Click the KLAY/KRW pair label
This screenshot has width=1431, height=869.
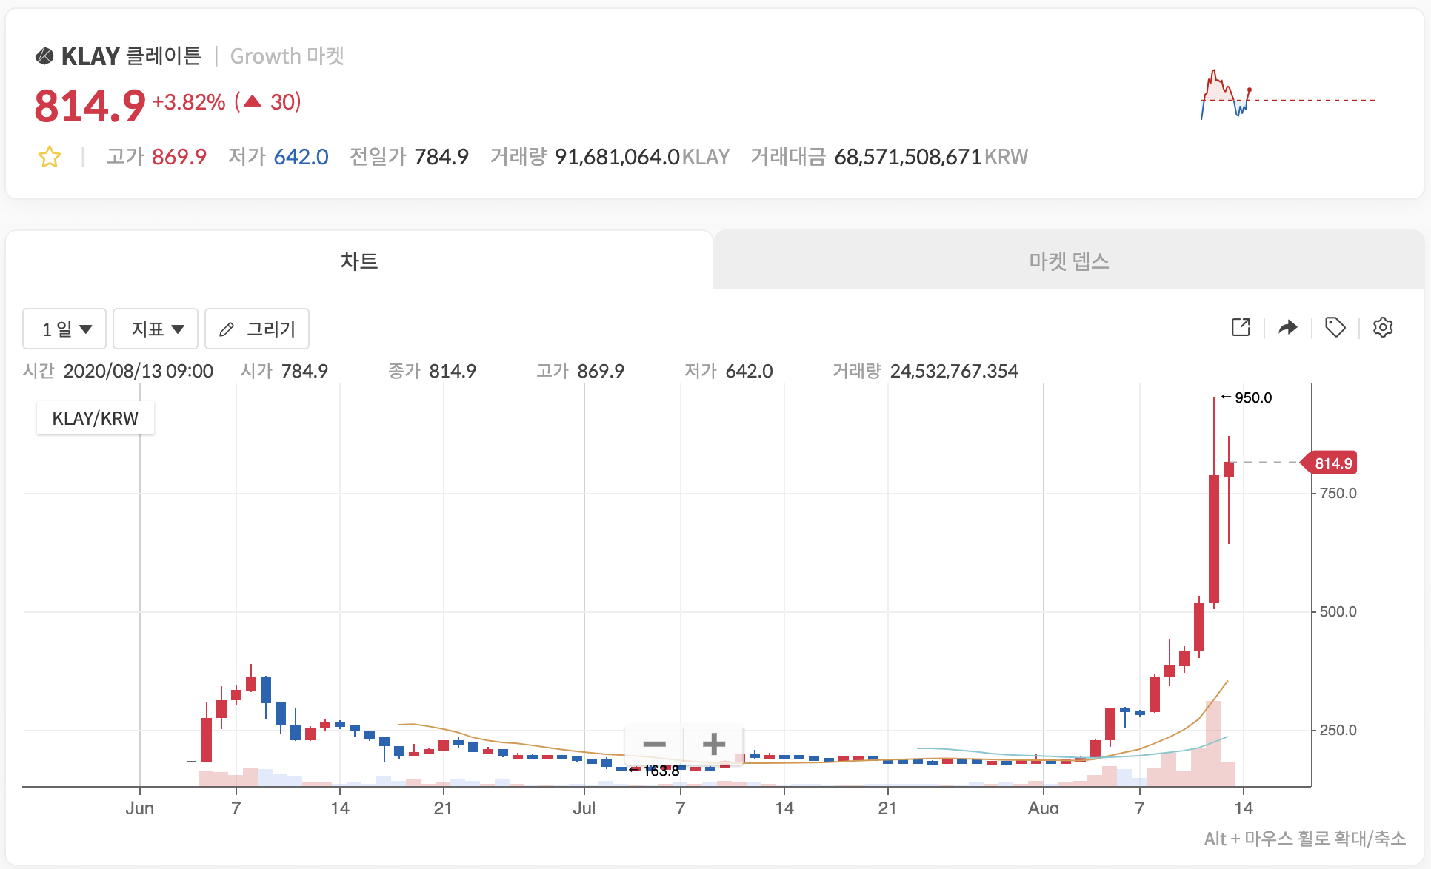95,418
